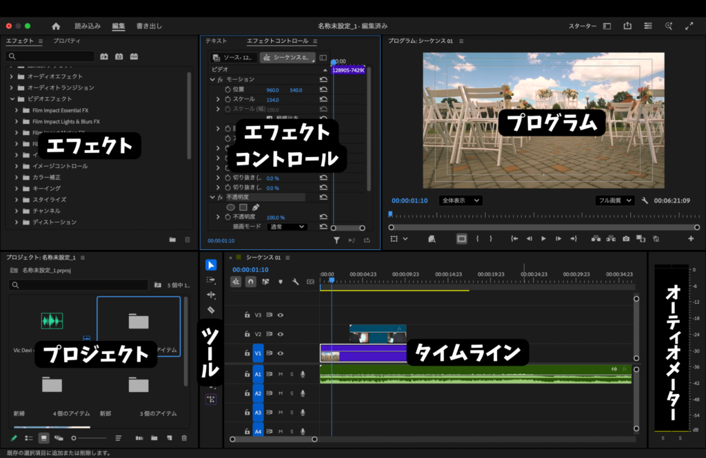706x458 pixels.
Task: Solo audio track A2
Action: coord(292,393)
